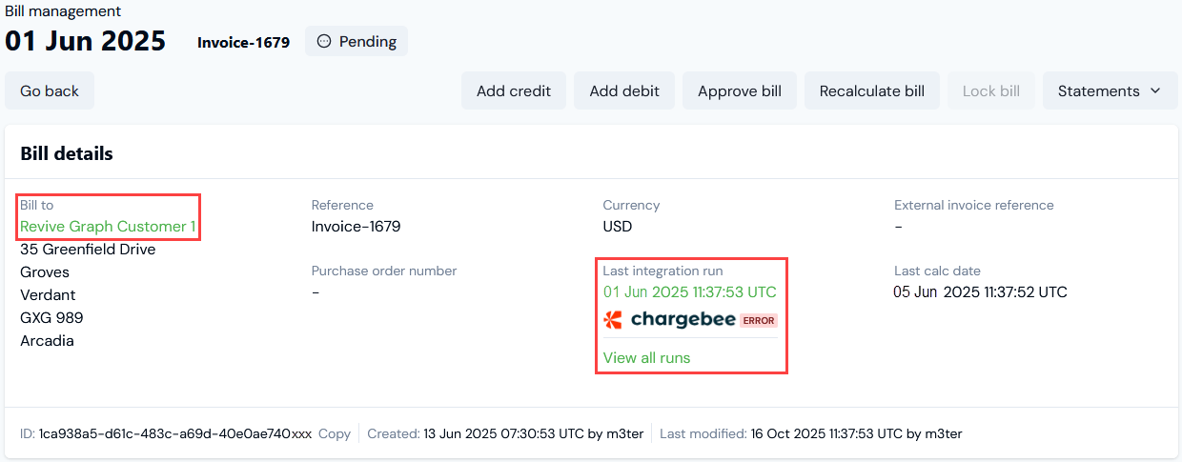Click the Lock bill button

991,91
